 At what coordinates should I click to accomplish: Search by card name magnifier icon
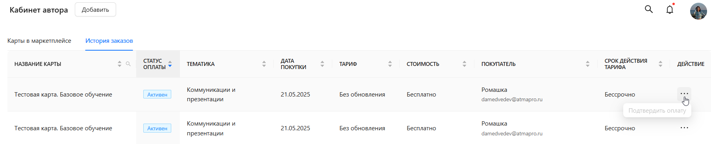128,64
